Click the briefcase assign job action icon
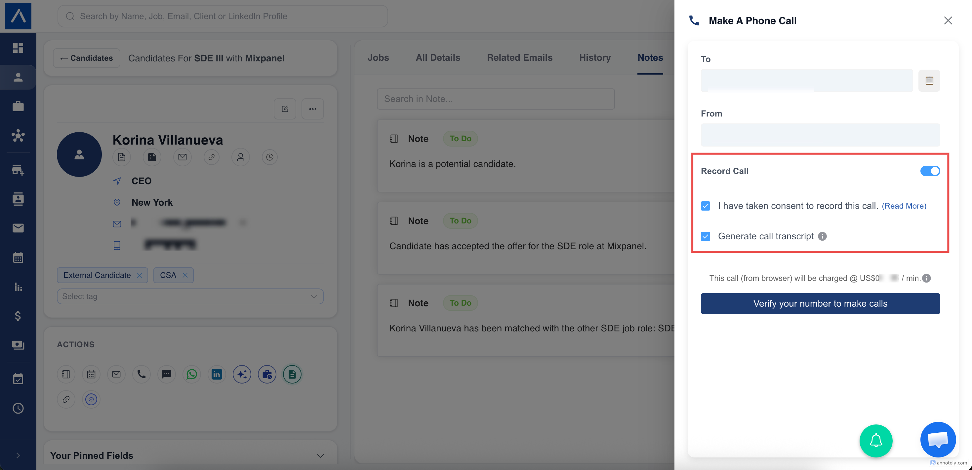Screen dimensions: 972x470 [x=267, y=374]
